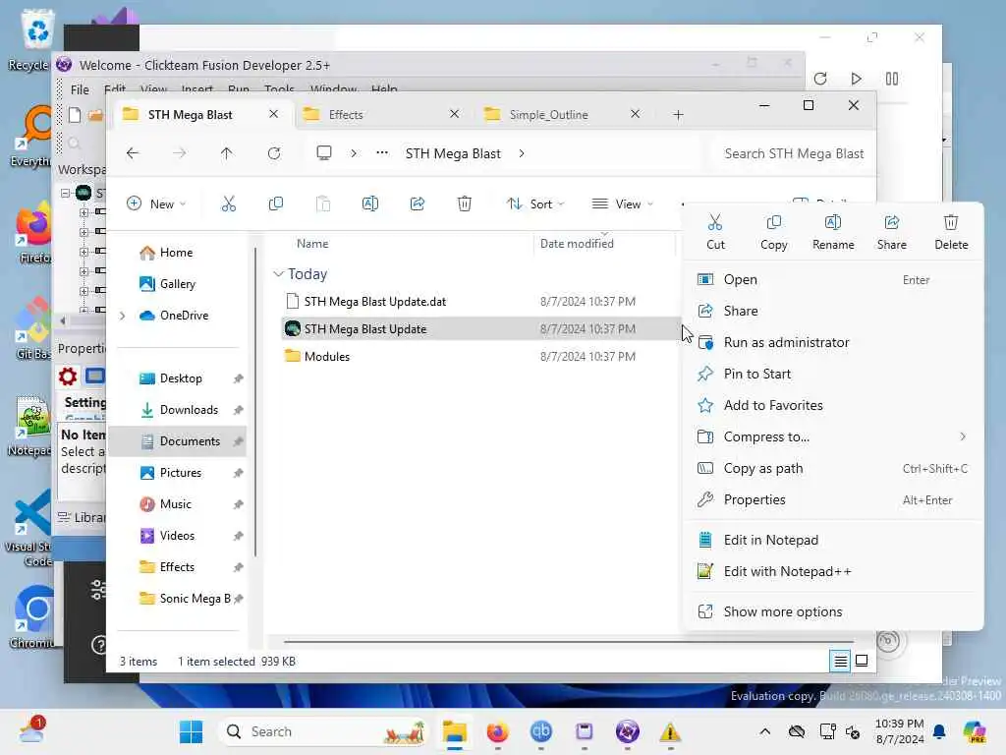Select Edit in Notepad
The height and width of the screenshot is (755, 1006).
pos(833,540)
